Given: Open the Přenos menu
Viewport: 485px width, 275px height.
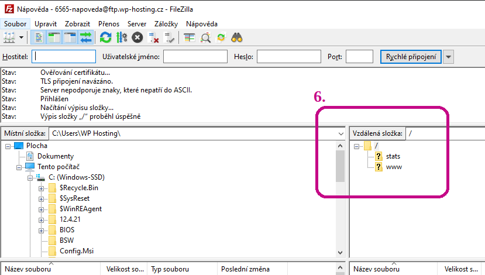Looking at the screenshot, I should (109, 24).
